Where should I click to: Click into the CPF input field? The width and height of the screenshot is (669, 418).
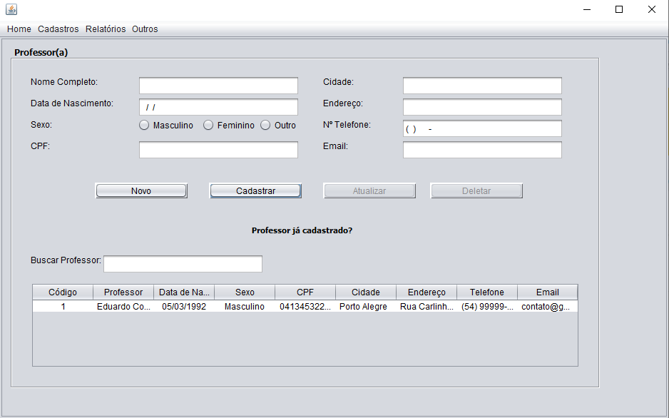click(218, 150)
